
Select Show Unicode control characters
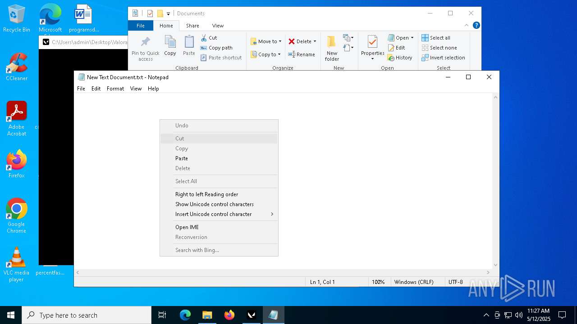point(219,204)
